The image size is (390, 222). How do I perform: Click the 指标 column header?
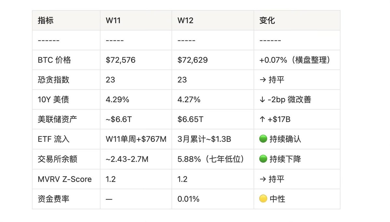pyautogui.click(x=46, y=20)
